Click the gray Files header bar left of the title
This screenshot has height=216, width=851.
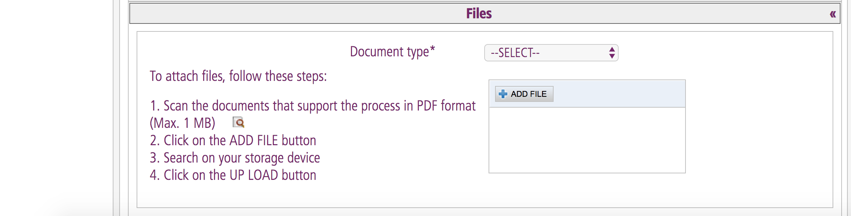[296, 14]
